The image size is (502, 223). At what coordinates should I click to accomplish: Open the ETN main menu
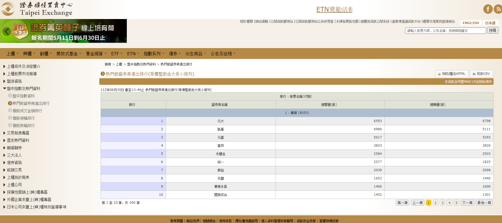click(x=133, y=54)
